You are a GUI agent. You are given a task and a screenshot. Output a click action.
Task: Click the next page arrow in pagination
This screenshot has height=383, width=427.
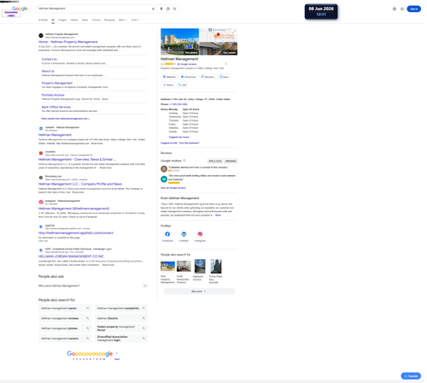click(x=116, y=353)
